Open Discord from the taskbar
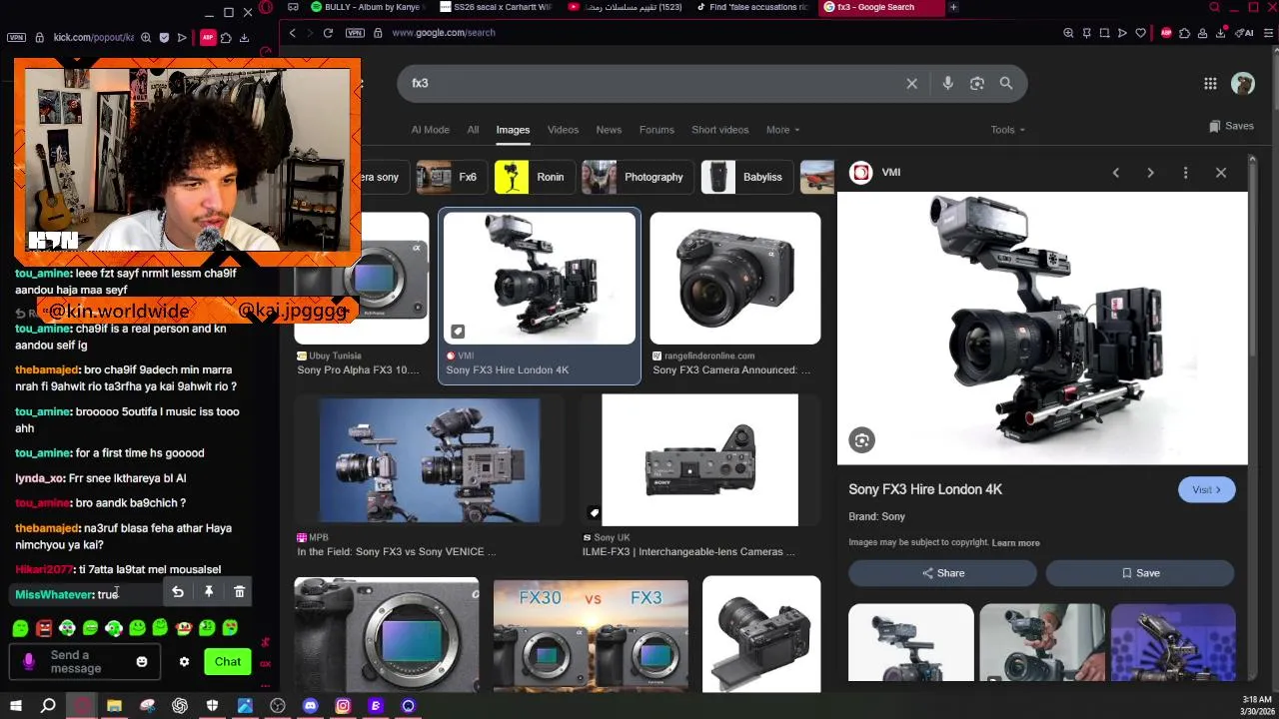Image resolution: width=1279 pixels, height=719 pixels. pos(310,706)
